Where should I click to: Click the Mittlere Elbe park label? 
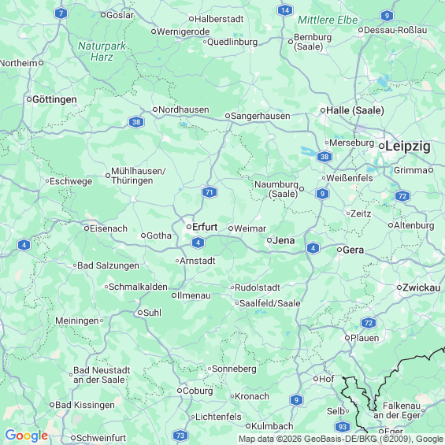(328, 20)
